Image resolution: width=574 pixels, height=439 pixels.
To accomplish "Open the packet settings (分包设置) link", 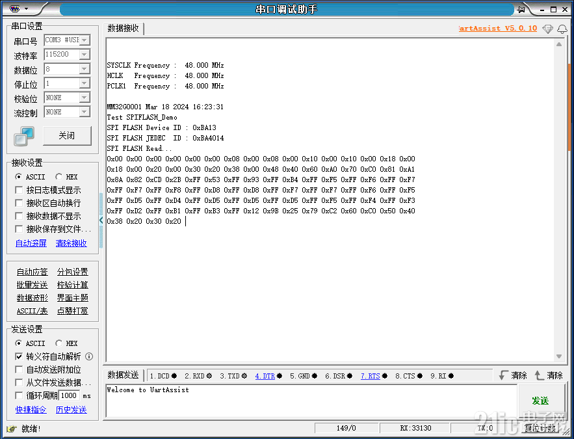I will pyautogui.click(x=73, y=272).
